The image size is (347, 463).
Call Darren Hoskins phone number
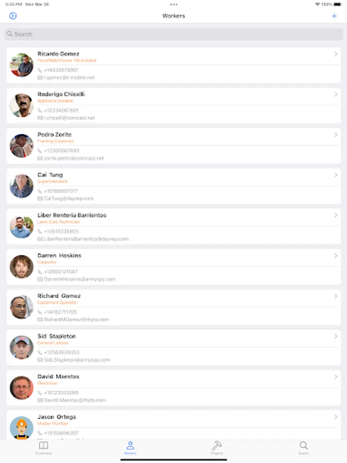(x=61, y=272)
